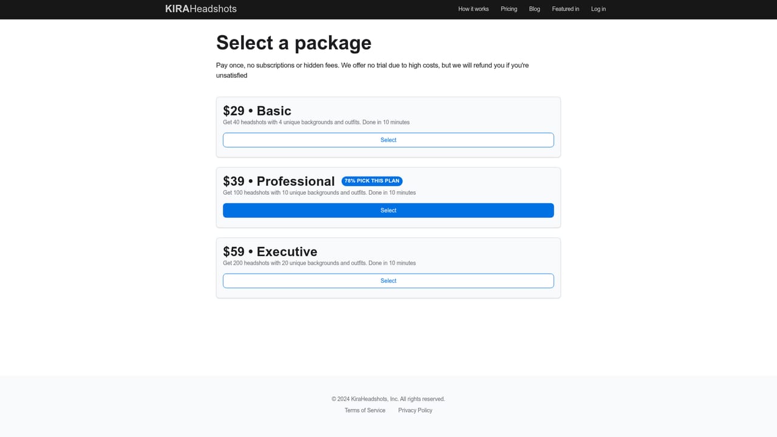This screenshot has height=437, width=777.
Task: Open the Blog link
Action: (x=534, y=9)
